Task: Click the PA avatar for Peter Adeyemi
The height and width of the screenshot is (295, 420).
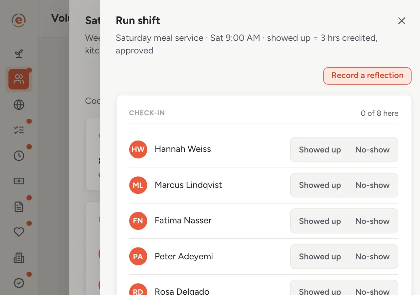Action: [x=138, y=257]
